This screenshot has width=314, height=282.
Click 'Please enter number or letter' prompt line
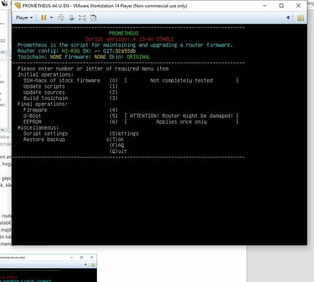point(93,69)
